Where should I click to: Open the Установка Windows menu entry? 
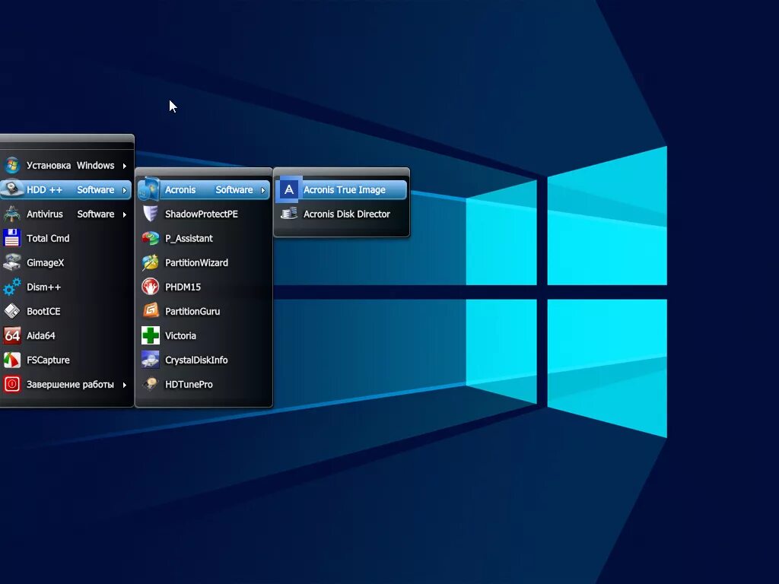coord(66,165)
